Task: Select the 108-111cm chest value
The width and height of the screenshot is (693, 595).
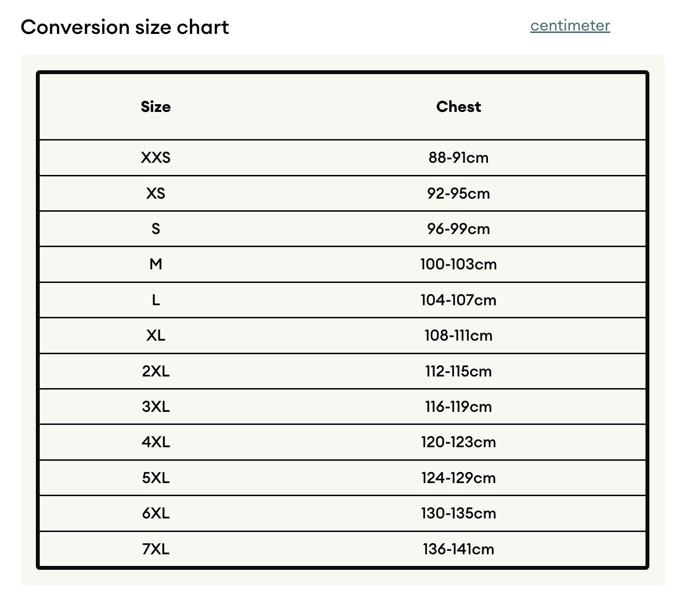Action: click(x=458, y=335)
